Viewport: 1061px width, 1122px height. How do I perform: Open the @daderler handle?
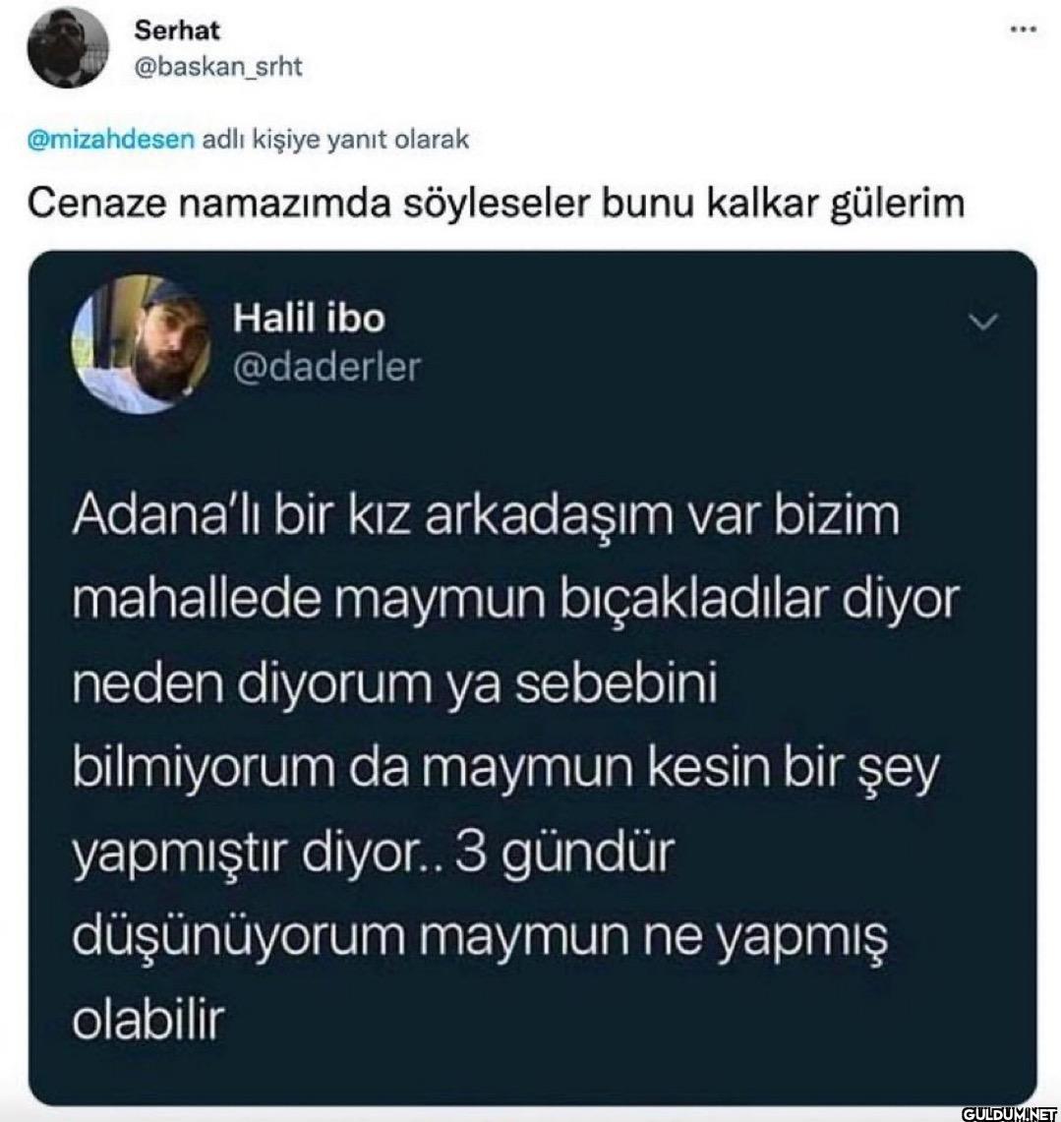pyautogui.click(x=327, y=367)
